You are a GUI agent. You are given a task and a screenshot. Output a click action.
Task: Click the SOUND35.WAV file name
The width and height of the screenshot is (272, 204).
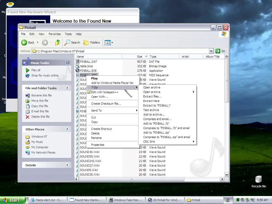point(90,175)
